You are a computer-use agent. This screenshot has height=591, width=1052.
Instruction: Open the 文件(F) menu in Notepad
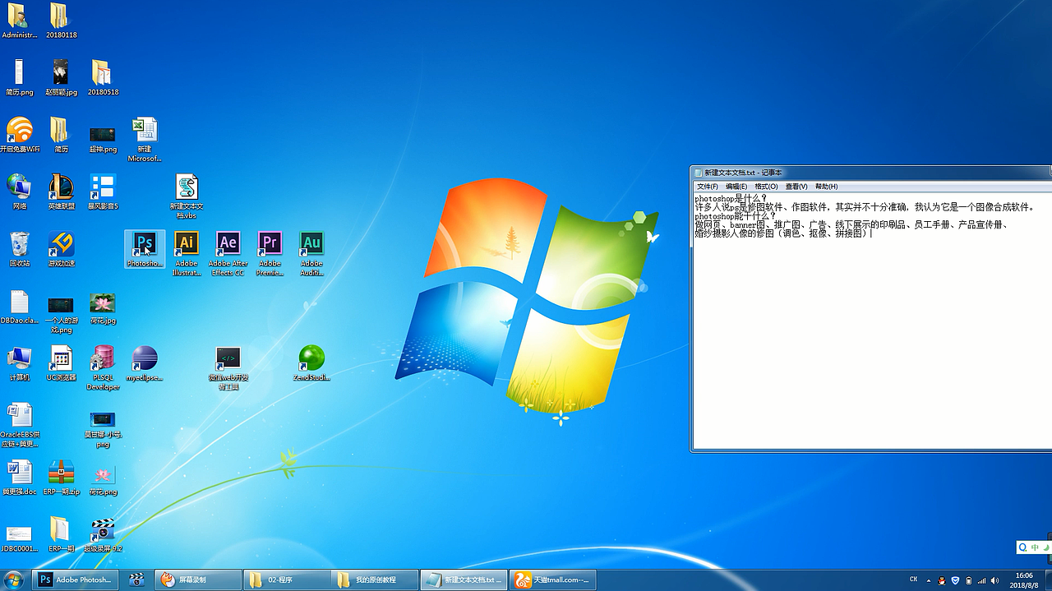[x=708, y=187]
